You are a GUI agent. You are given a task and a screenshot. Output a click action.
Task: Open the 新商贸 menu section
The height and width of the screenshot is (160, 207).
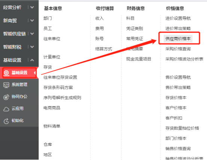tap(10, 21)
